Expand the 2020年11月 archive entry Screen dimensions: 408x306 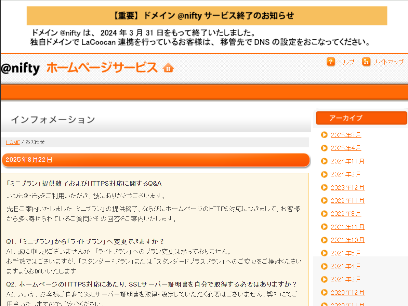click(x=348, y=304)
